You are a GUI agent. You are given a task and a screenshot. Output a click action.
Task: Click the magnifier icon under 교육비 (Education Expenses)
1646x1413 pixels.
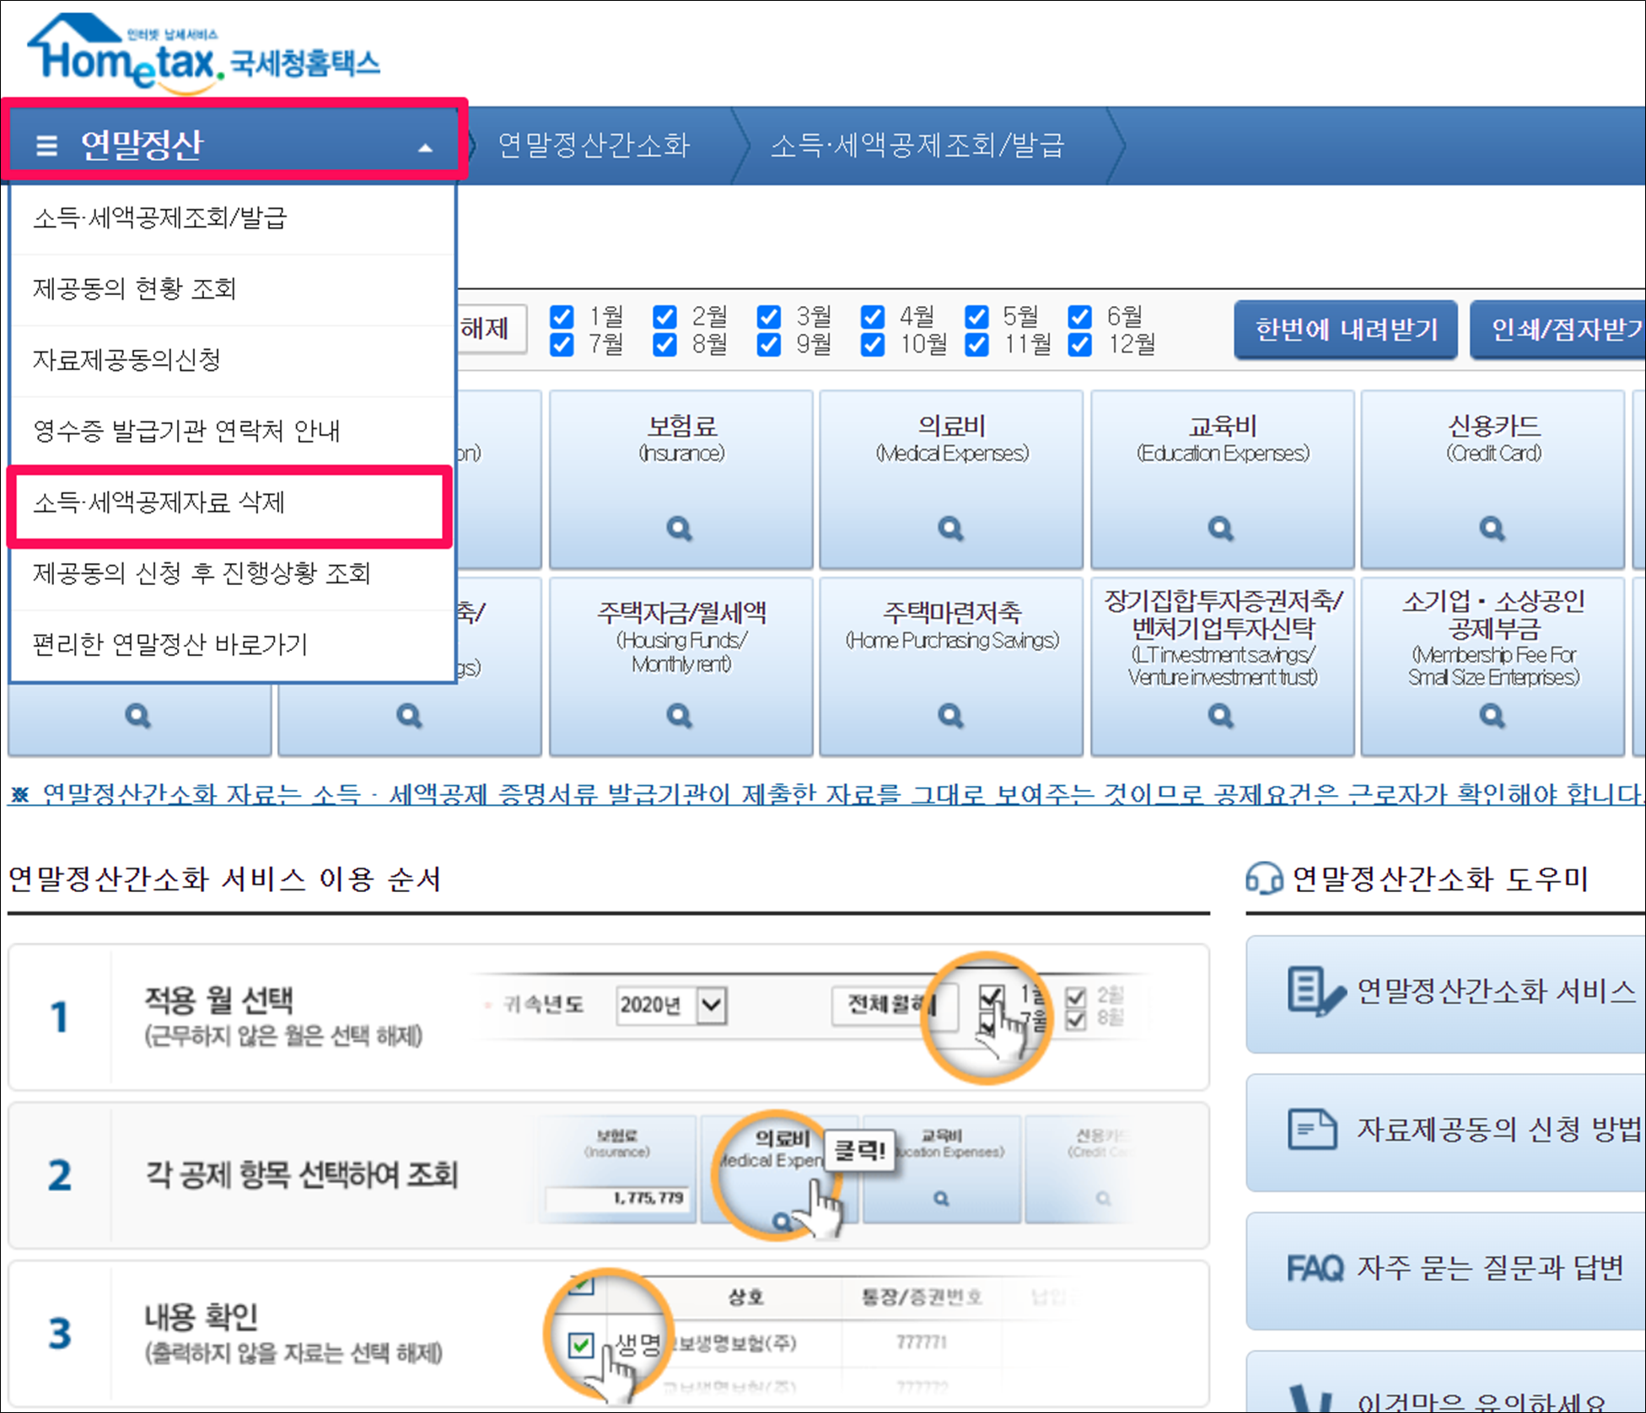pyautogui.click(x=1221, y=529)
